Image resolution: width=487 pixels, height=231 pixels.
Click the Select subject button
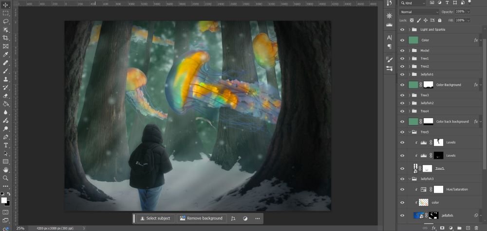point(155,218)
